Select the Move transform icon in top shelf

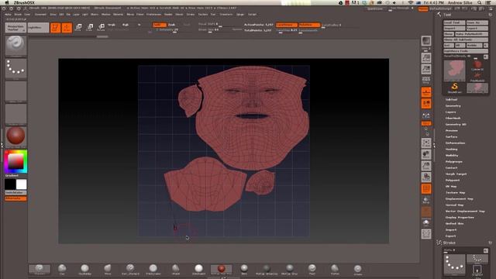(x=78, y=28)
